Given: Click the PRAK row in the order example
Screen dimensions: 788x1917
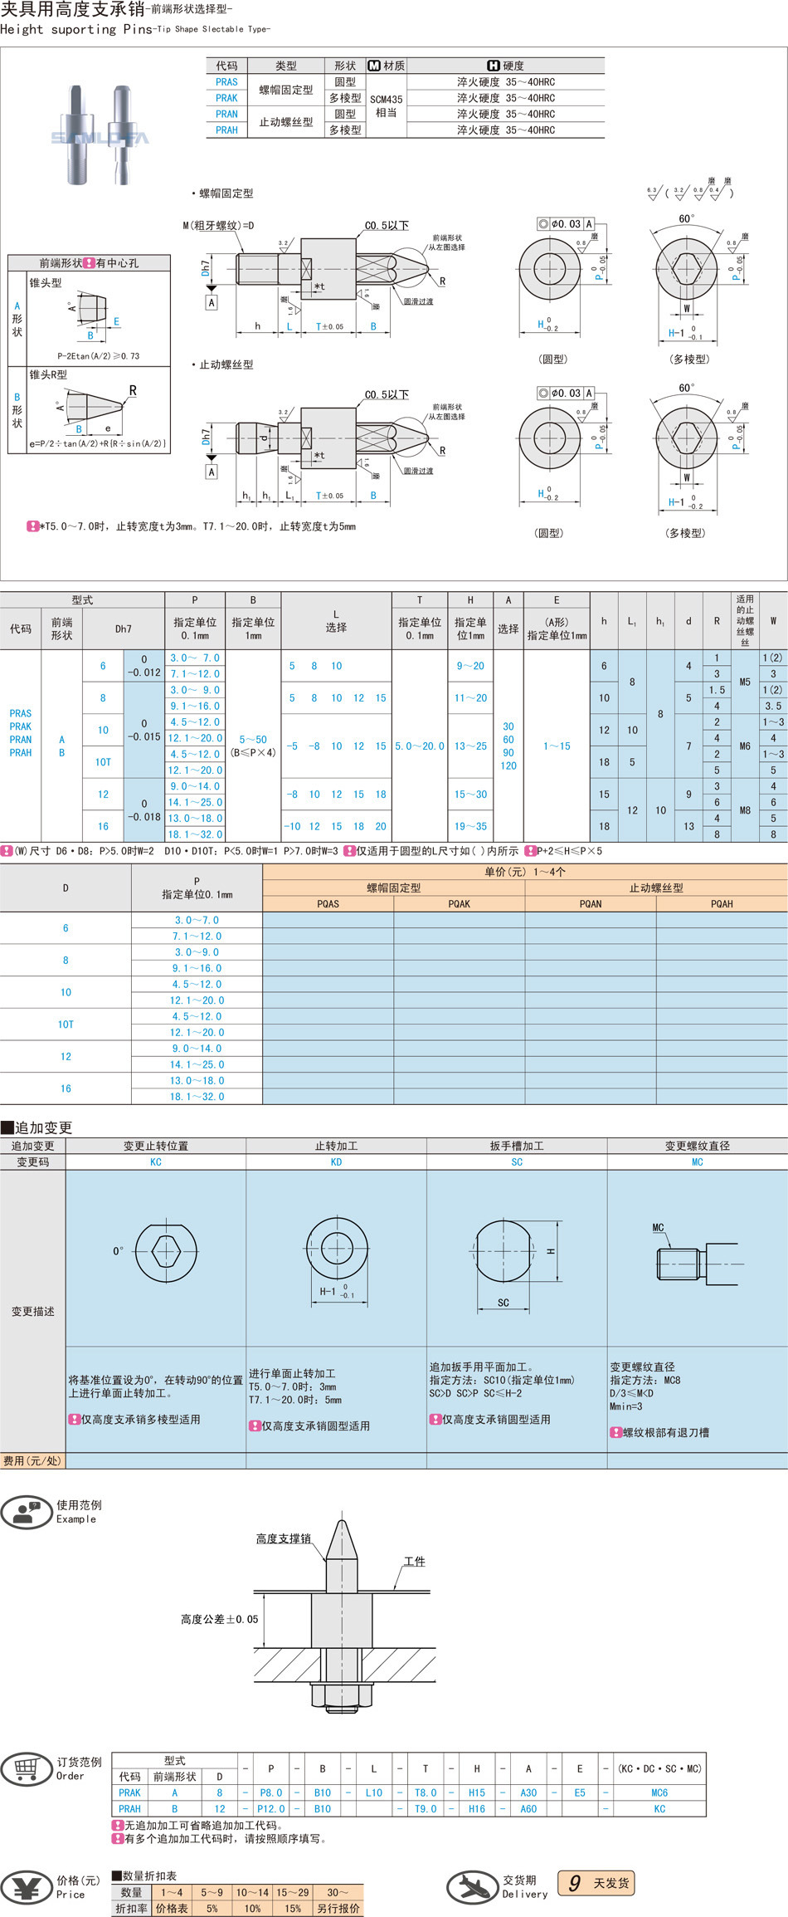Looking at the screenshot, I should (129, 1792).
